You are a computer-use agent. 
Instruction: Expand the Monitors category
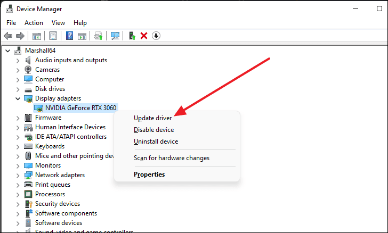click(18, 166)
